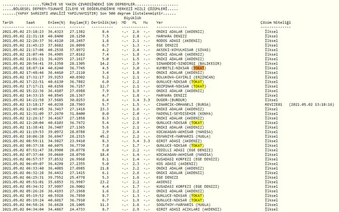Click longitude '40.0302' in the 17:31:17 row

77,77
